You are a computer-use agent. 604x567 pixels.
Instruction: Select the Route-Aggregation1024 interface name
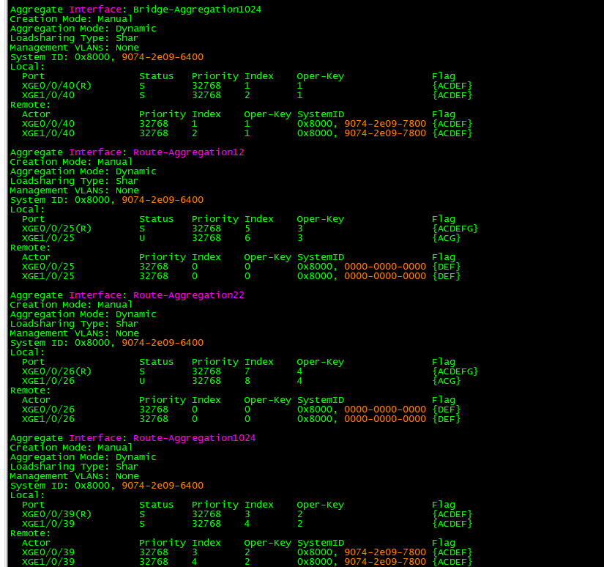click(194, 438)
